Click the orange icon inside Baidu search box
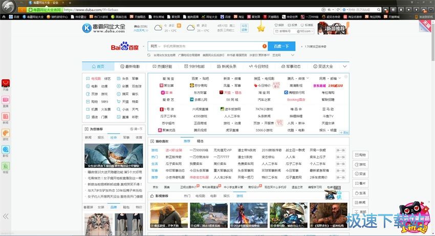Image resolution: width=435 pixels, height=236 pixels. (265, 46)
